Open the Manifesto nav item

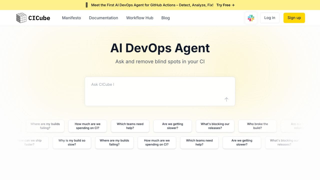pyautogui.click(x=71, y=18)
